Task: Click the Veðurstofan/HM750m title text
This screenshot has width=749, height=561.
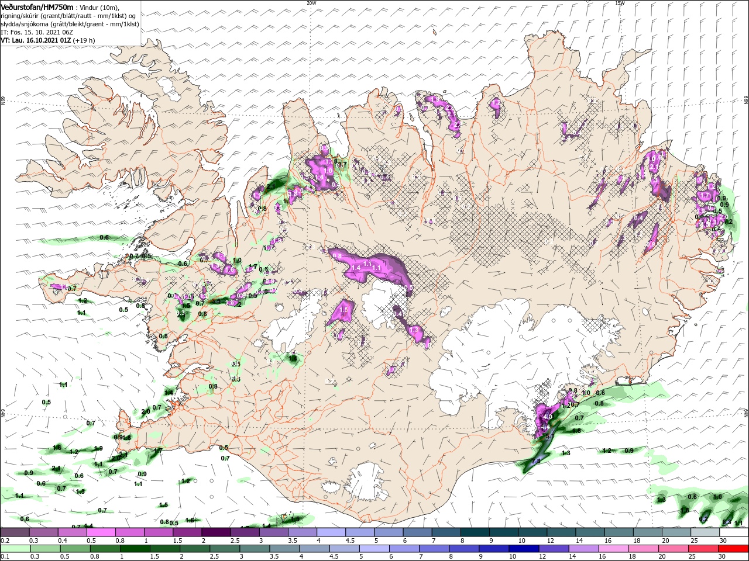Action: (37, 6)
